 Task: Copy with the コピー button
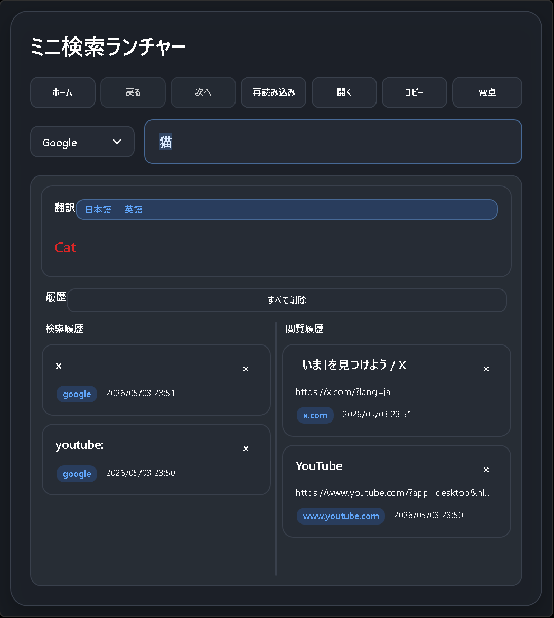(414, 92)
